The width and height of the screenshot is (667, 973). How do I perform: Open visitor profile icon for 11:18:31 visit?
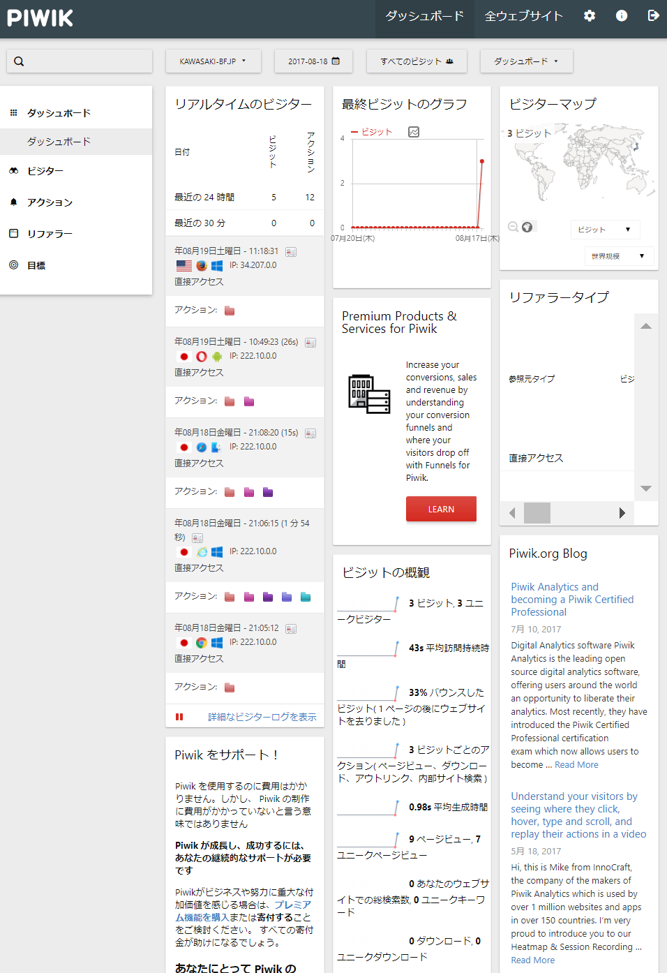291,252
